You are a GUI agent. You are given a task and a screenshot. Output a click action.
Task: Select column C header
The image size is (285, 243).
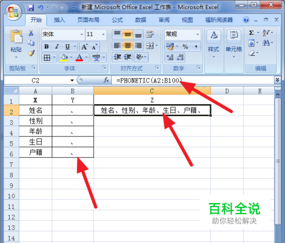click(152, 91)
